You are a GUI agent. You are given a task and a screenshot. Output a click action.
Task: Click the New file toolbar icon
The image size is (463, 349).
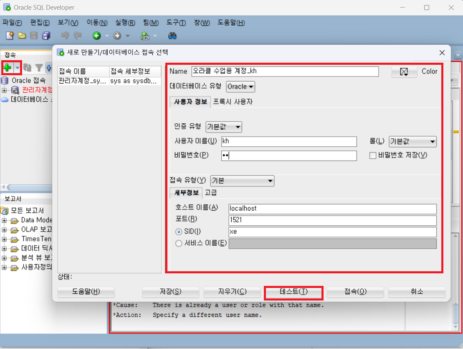(10, 36)
